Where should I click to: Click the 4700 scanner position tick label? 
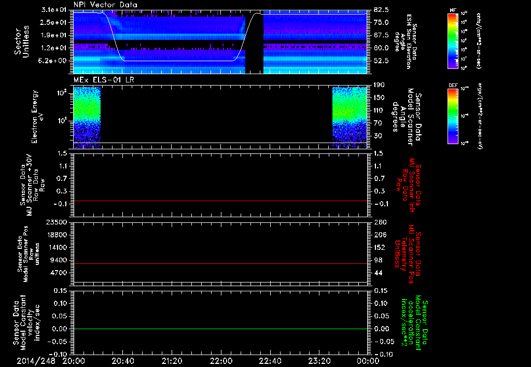click(x=59, y=273)
